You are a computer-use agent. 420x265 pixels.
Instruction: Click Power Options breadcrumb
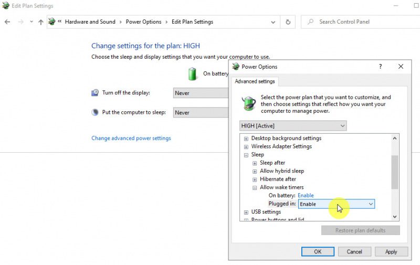[x=143, y=22]
